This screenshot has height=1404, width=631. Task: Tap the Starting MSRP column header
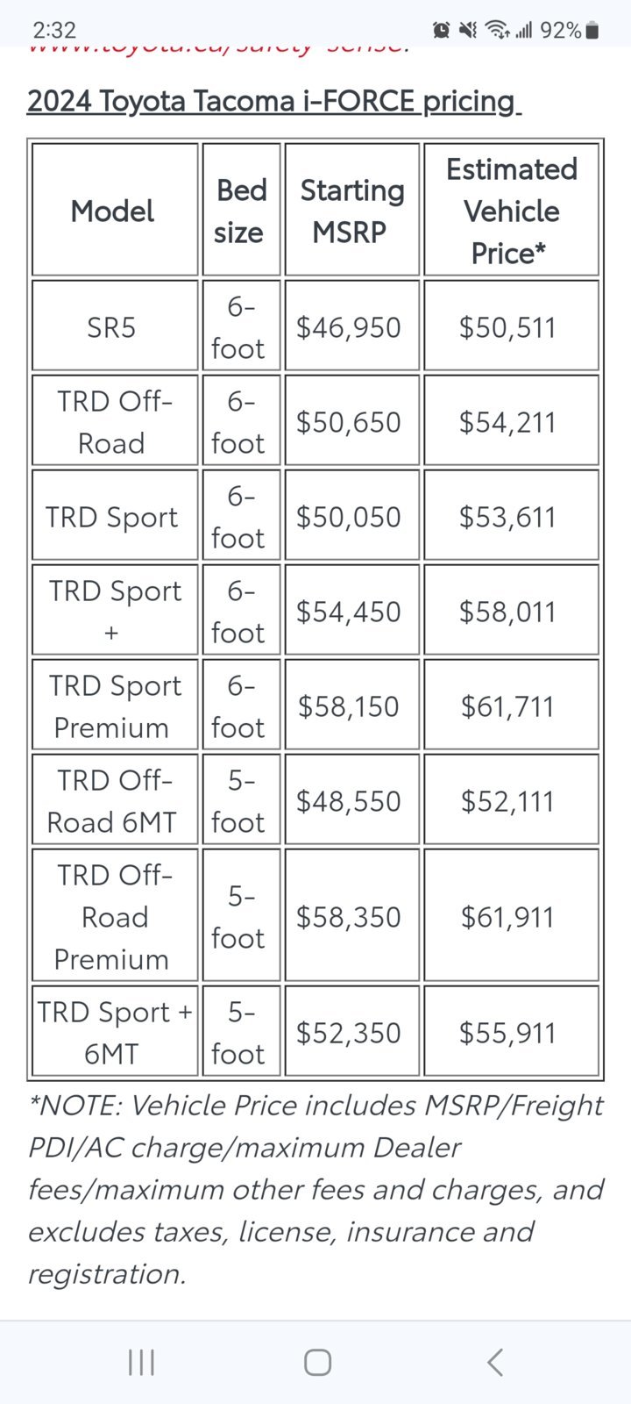tap(352, 211)
